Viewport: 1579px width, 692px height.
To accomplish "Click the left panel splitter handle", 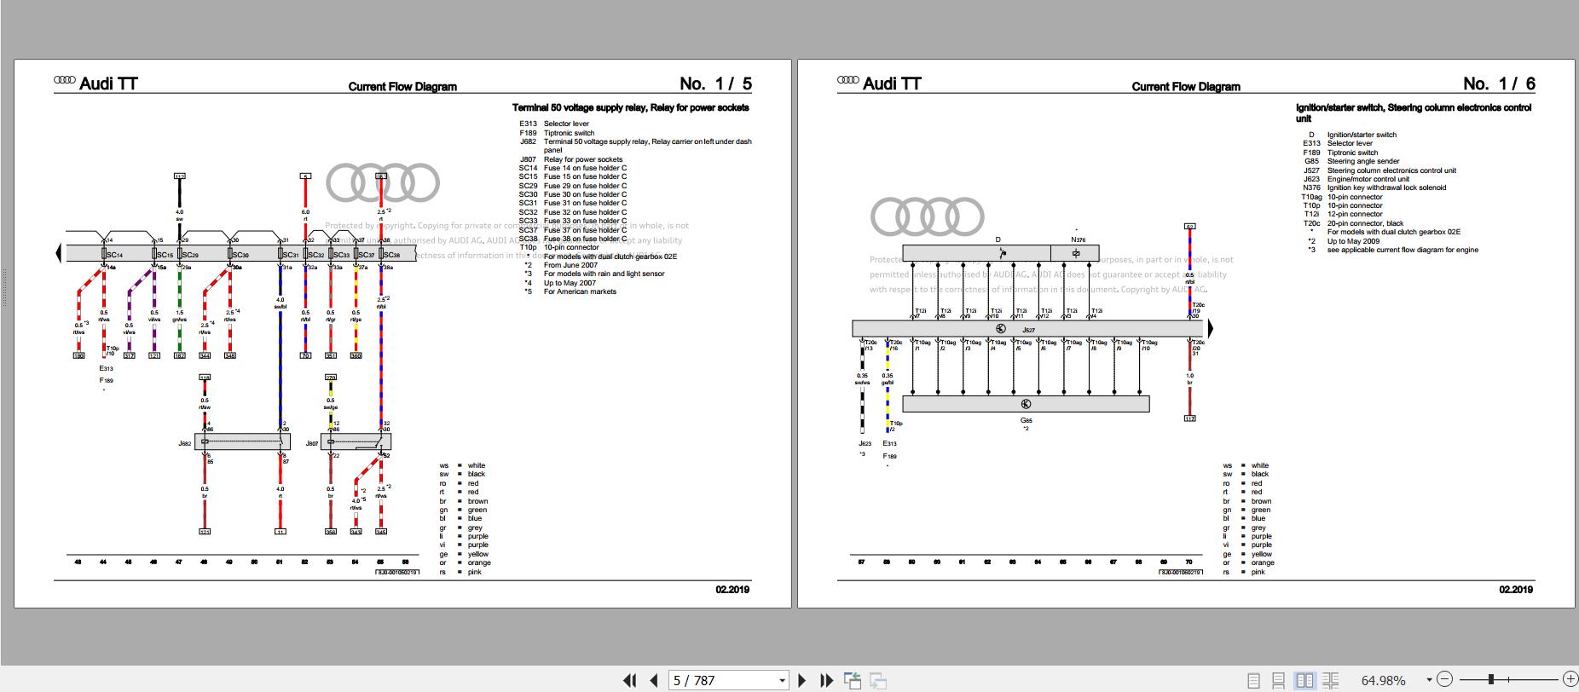I will pos(3,288).
